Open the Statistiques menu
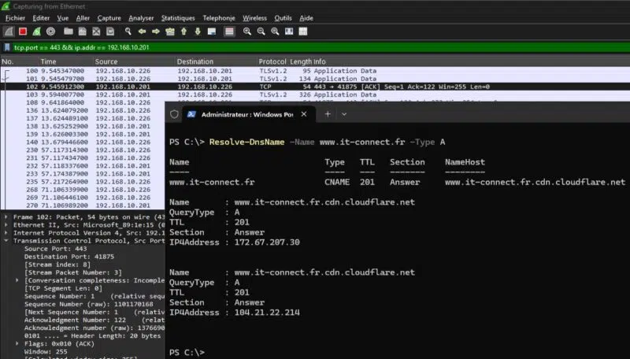 (x=178, y=18)
